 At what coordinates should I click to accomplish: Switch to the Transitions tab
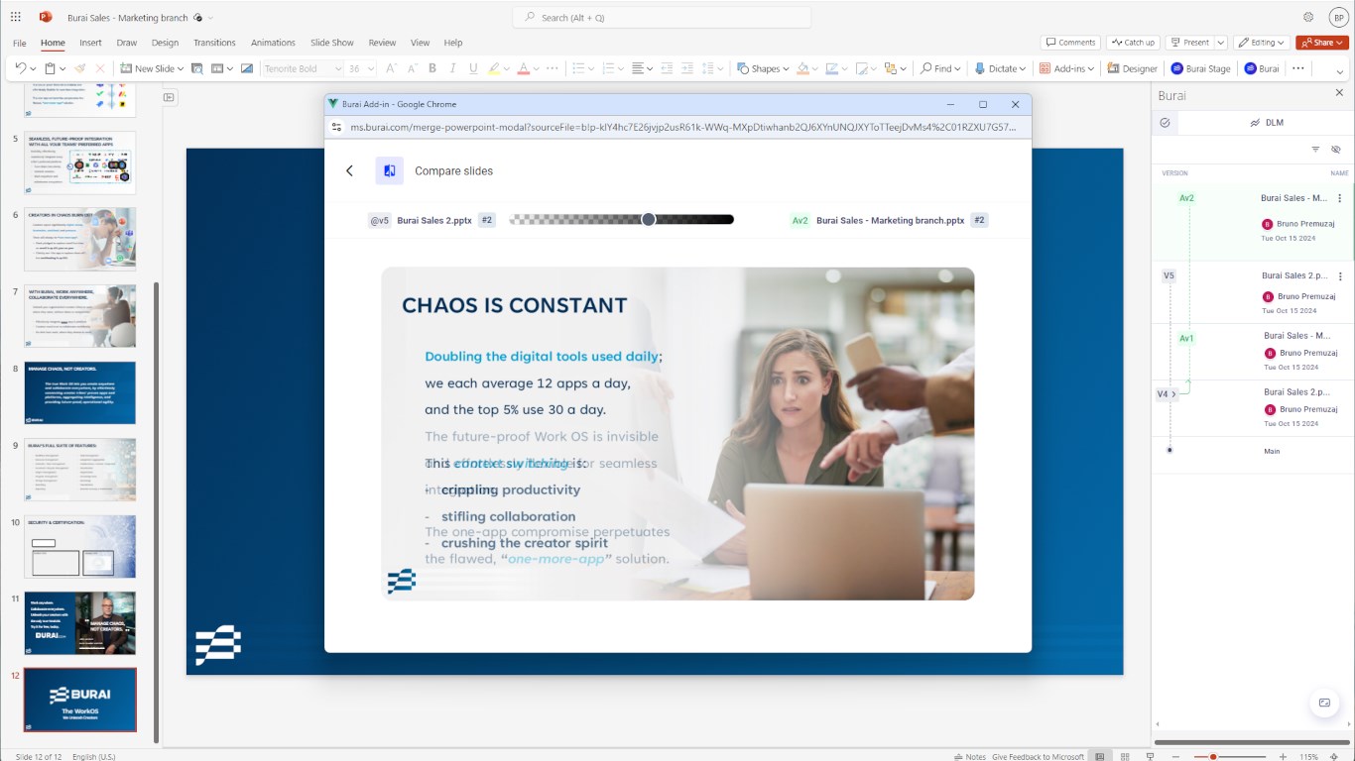pyautogui.click(x=214, y=43)
